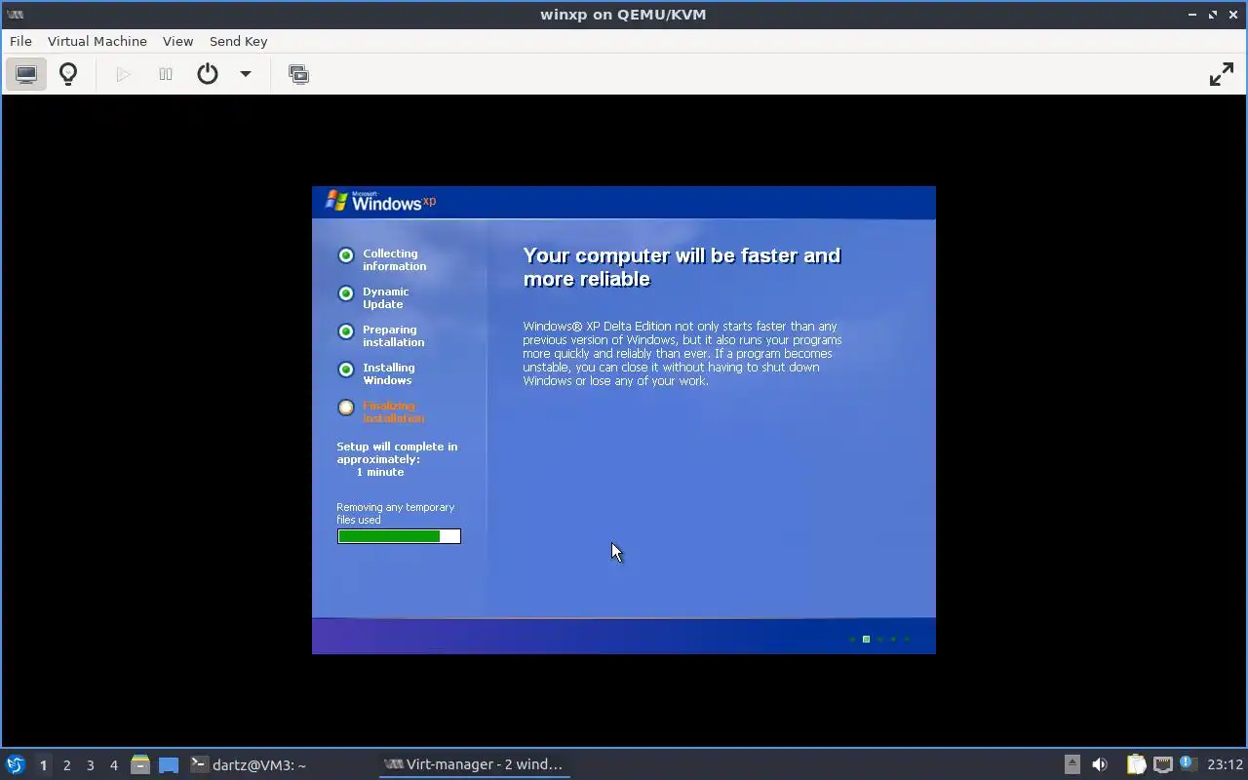Screen dimensions: 1248x780
Task: Click the '1 minute' remaining time text
Action: pyautogui.click(x=380, y=472)
